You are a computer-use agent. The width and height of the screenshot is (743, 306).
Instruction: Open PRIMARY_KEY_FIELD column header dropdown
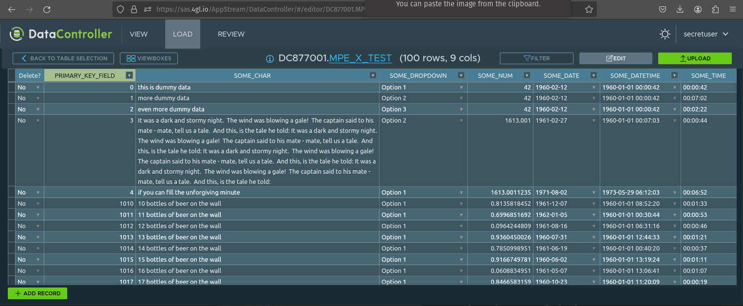point(129,75)
